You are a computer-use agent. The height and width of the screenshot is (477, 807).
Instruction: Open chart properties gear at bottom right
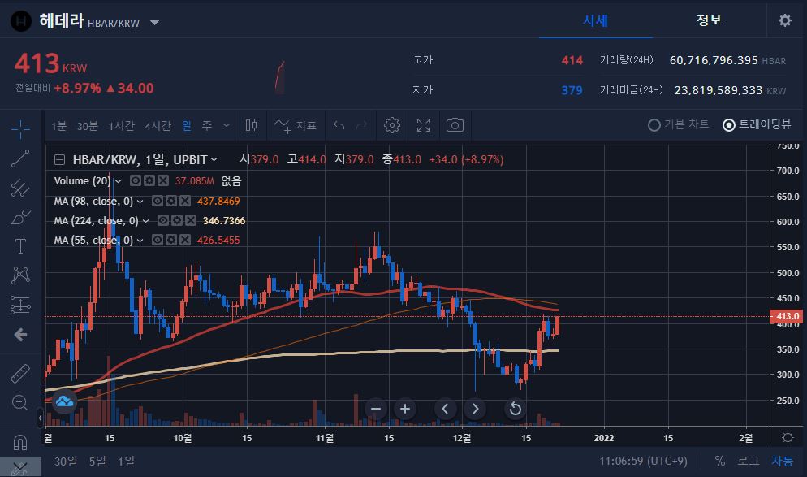788,438
